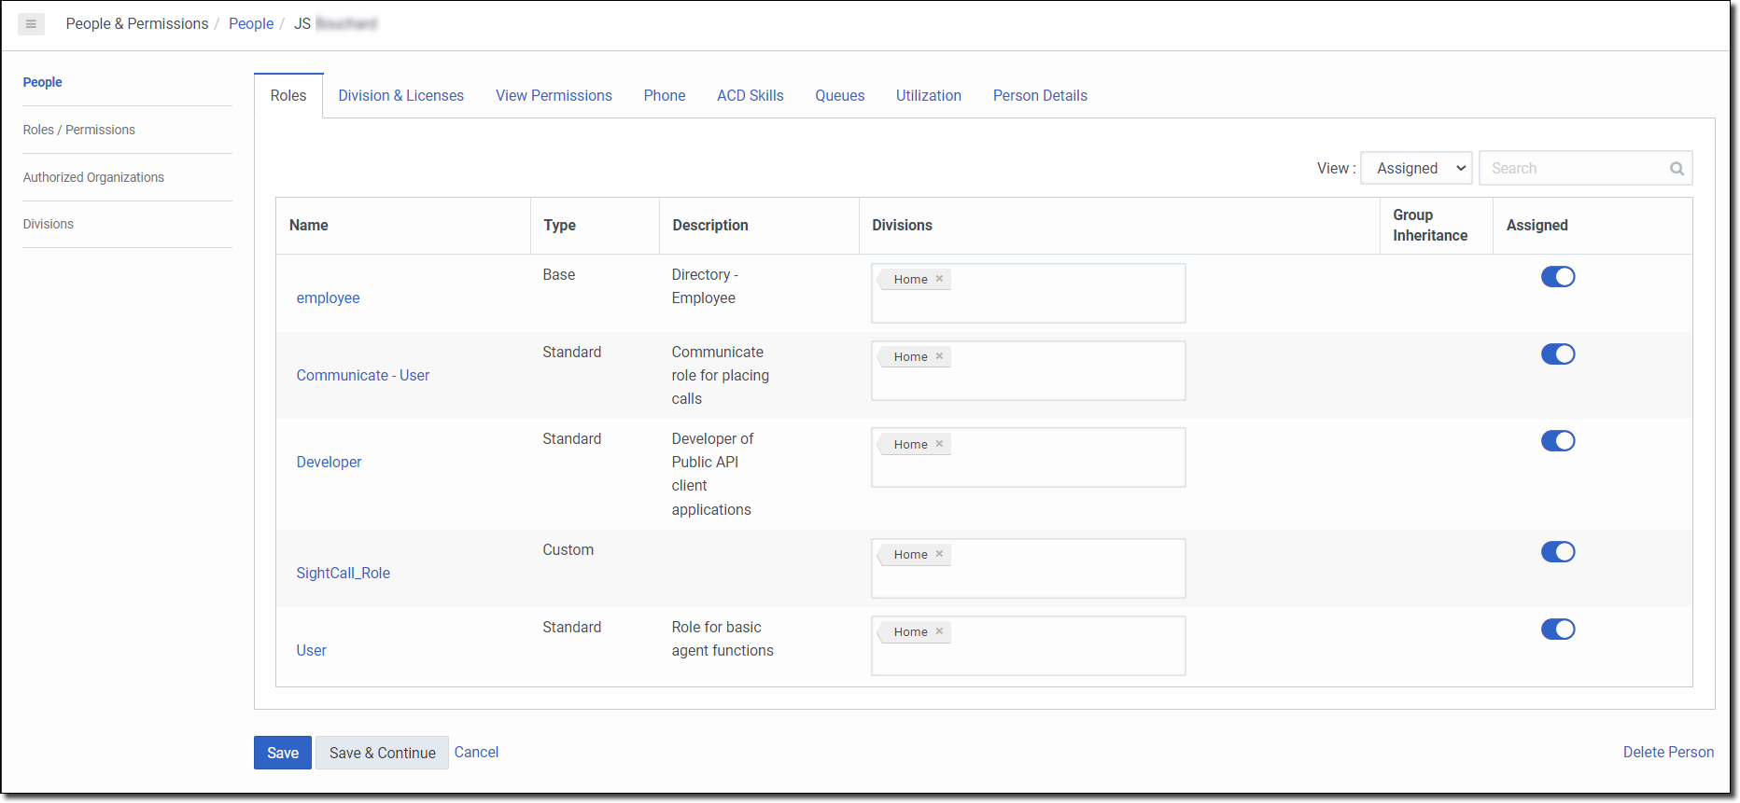Open the Queues tab

pos(840,96)
